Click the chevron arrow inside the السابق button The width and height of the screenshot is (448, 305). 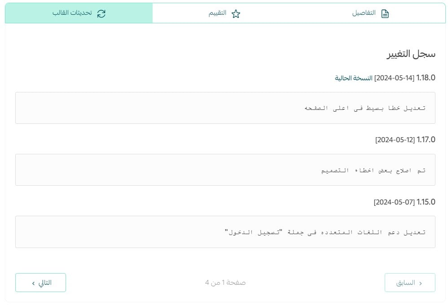420,283
